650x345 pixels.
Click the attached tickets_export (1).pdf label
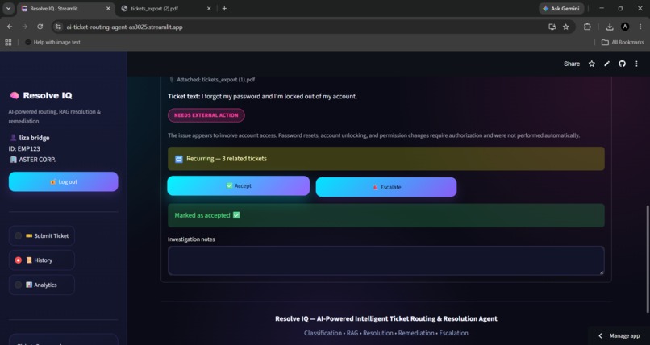click(x=212, y=80)
